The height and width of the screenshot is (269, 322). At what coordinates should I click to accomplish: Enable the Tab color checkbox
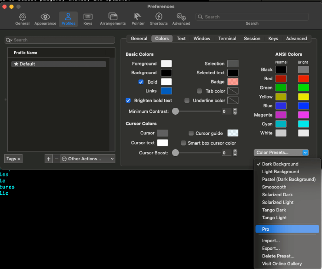pyautogui.click(x=199, y=91)
